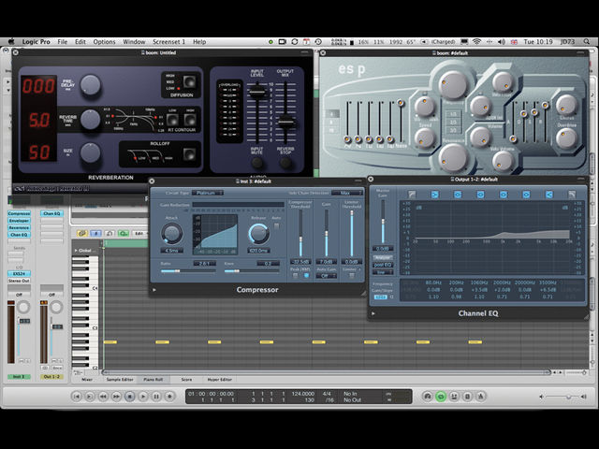Open the Circuit Type Platinum dropdown
599x449 pixels.
pos(208,194)
